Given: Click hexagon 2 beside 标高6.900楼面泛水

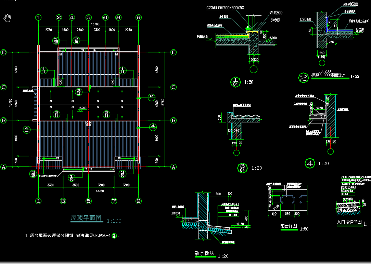Looking at the screenshot, I should tap(304, 78).
